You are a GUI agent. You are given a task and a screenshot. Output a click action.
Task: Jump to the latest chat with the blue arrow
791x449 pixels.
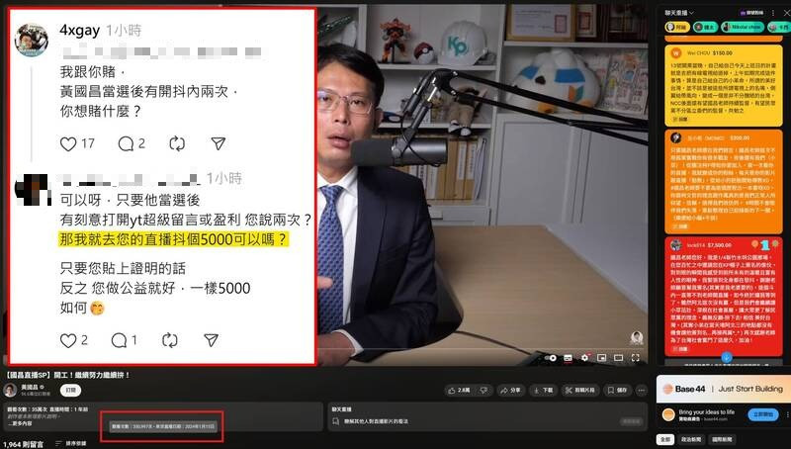(726, 357)
